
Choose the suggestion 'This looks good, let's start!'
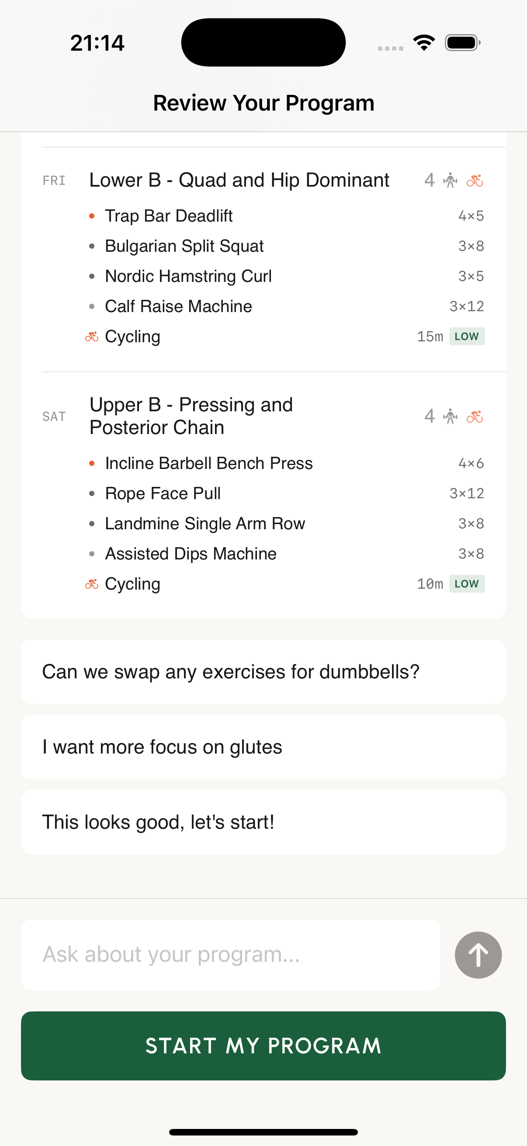pos(263,822)
